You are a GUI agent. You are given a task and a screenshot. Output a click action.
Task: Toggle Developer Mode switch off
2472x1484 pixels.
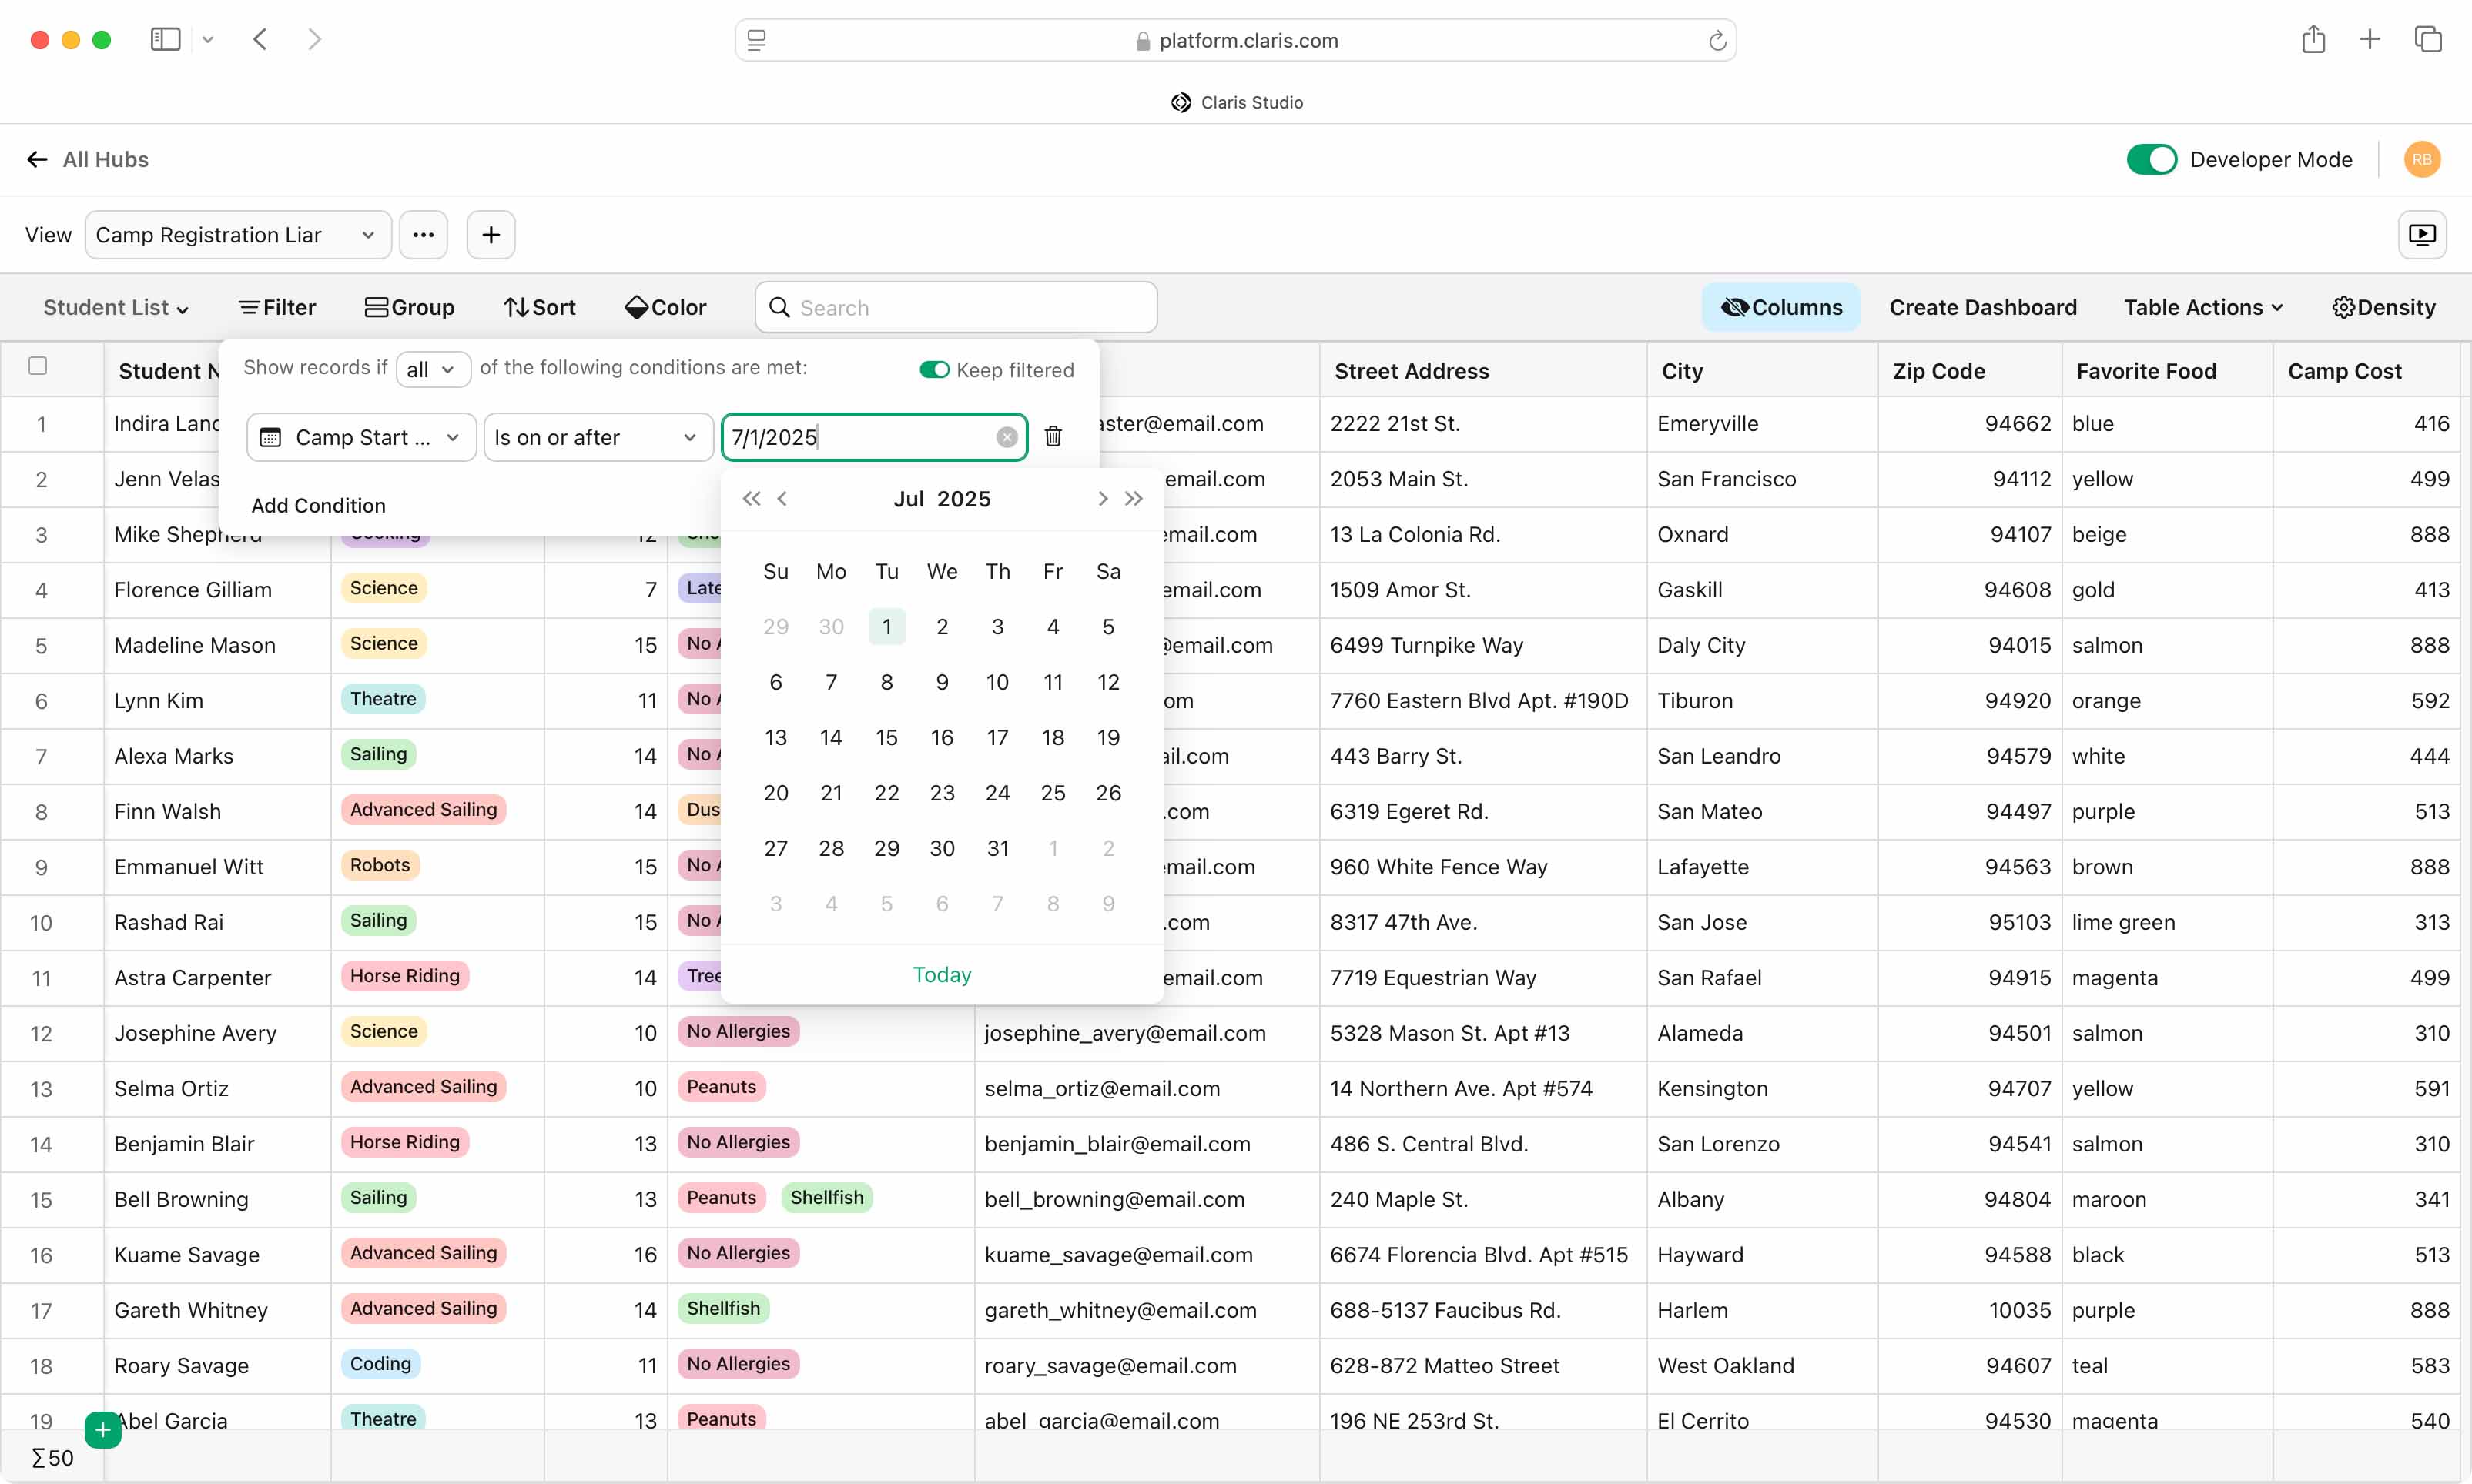(2151, 160)
